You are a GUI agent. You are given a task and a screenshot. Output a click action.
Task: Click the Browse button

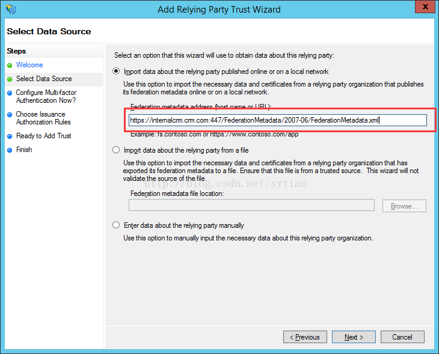click(404, 206)
